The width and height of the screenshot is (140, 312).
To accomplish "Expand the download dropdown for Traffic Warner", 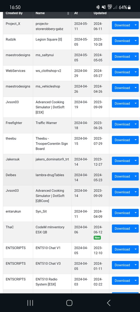I will pos(136,124).
